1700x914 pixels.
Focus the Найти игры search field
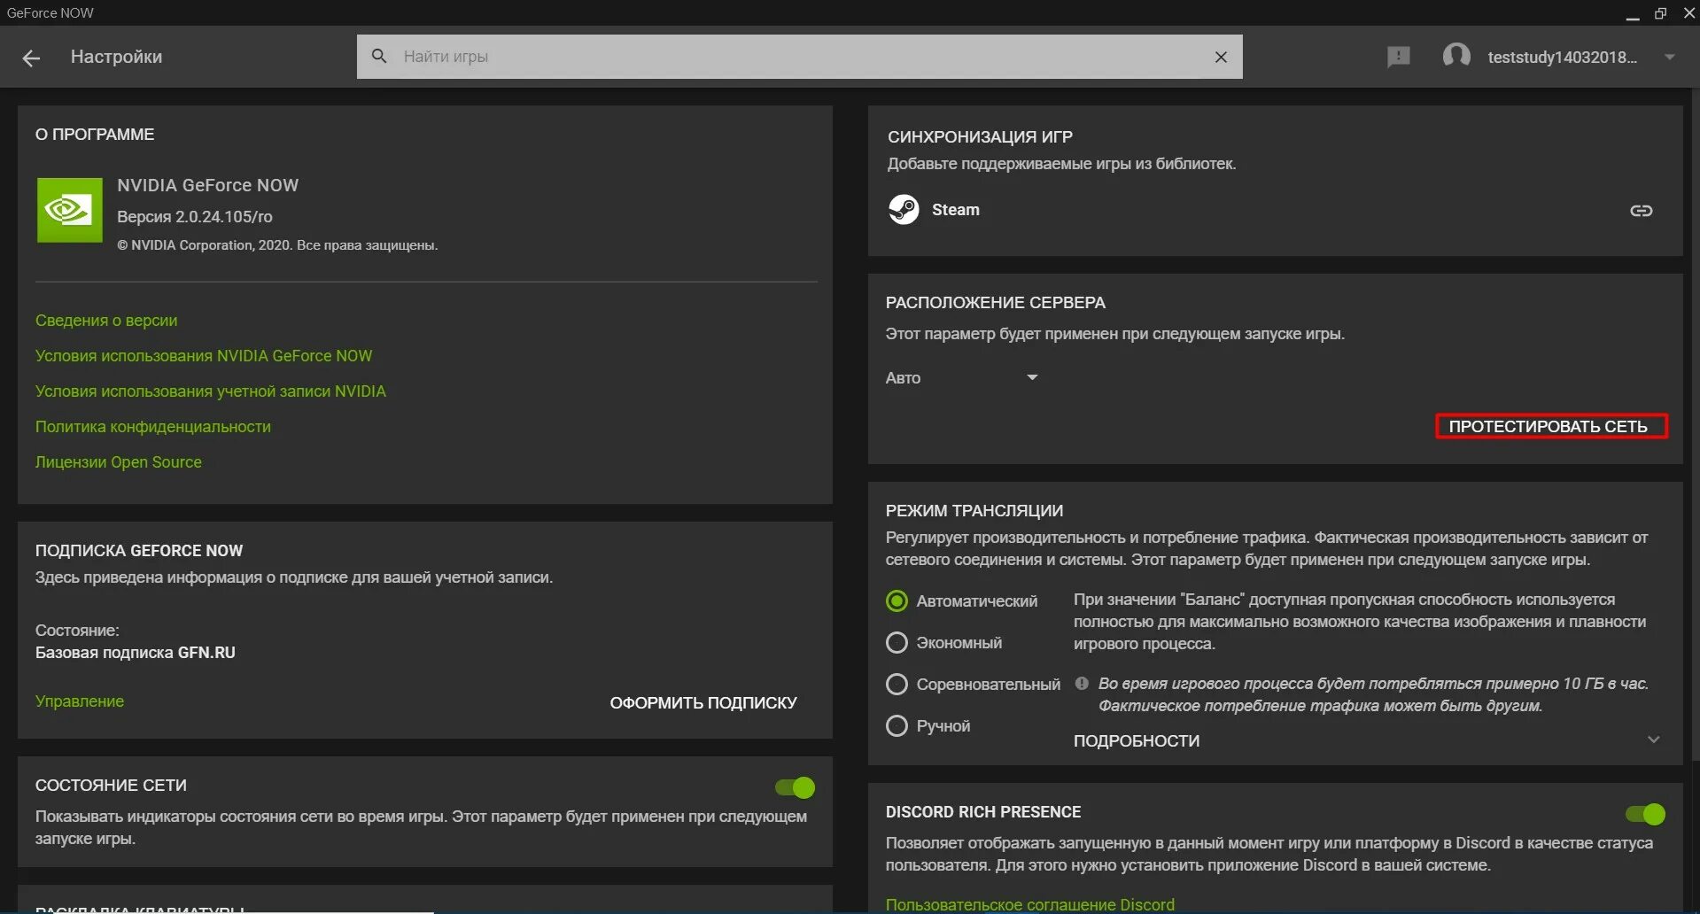(799, 57)
